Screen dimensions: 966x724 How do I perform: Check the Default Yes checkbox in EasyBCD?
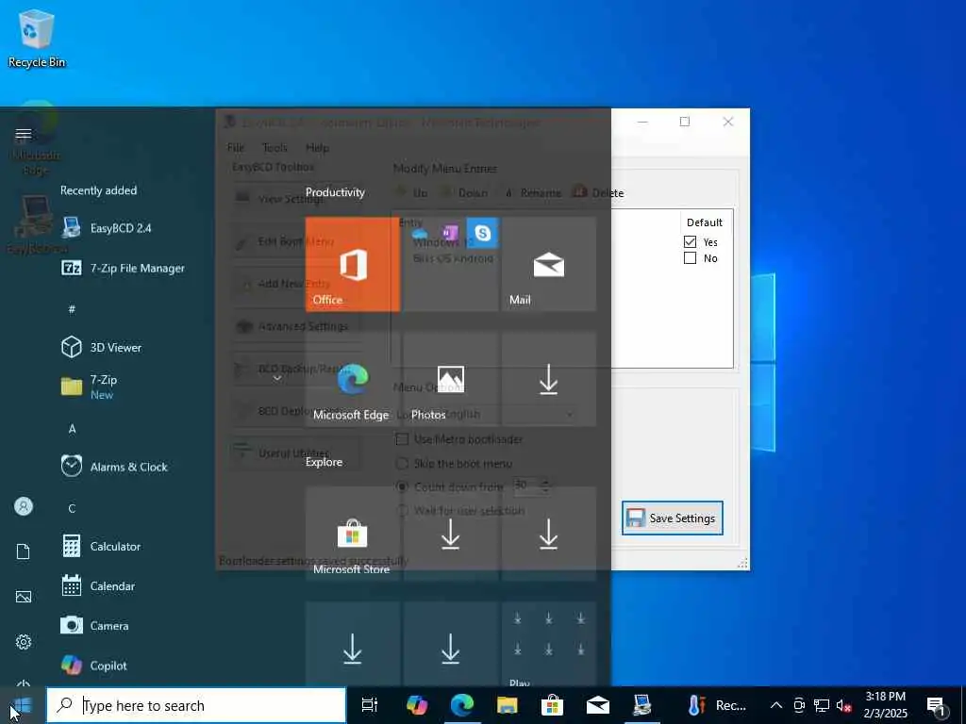690,242
